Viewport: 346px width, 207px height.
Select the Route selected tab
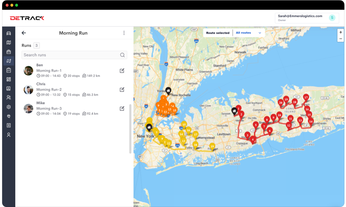pos(218,33)
